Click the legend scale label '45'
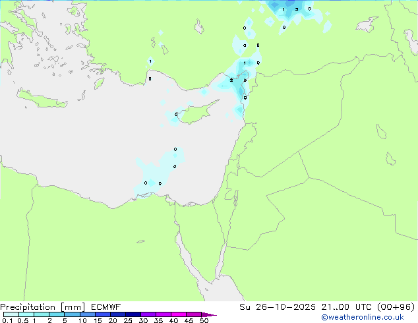This screenshot has width=418, height=323. coord(189,320)
